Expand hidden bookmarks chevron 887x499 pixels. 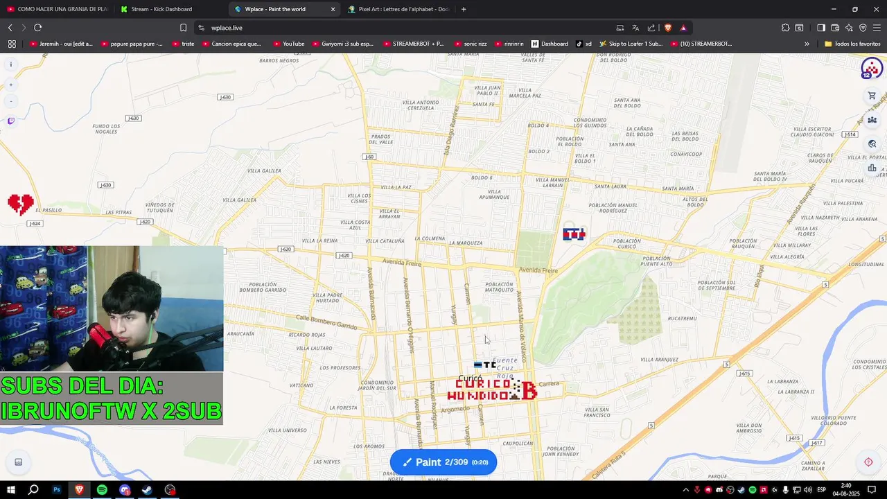point(807,44)
